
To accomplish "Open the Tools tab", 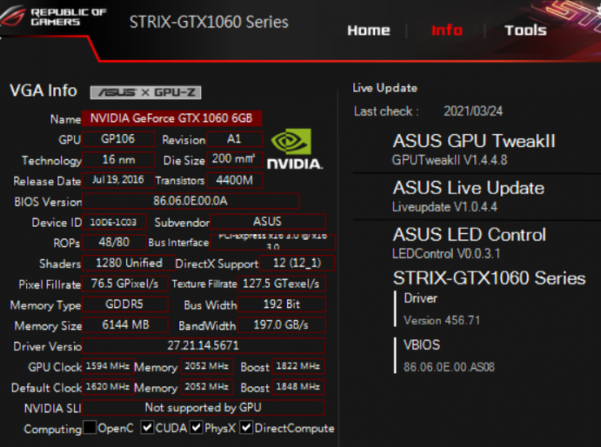I will click(525, 30).
